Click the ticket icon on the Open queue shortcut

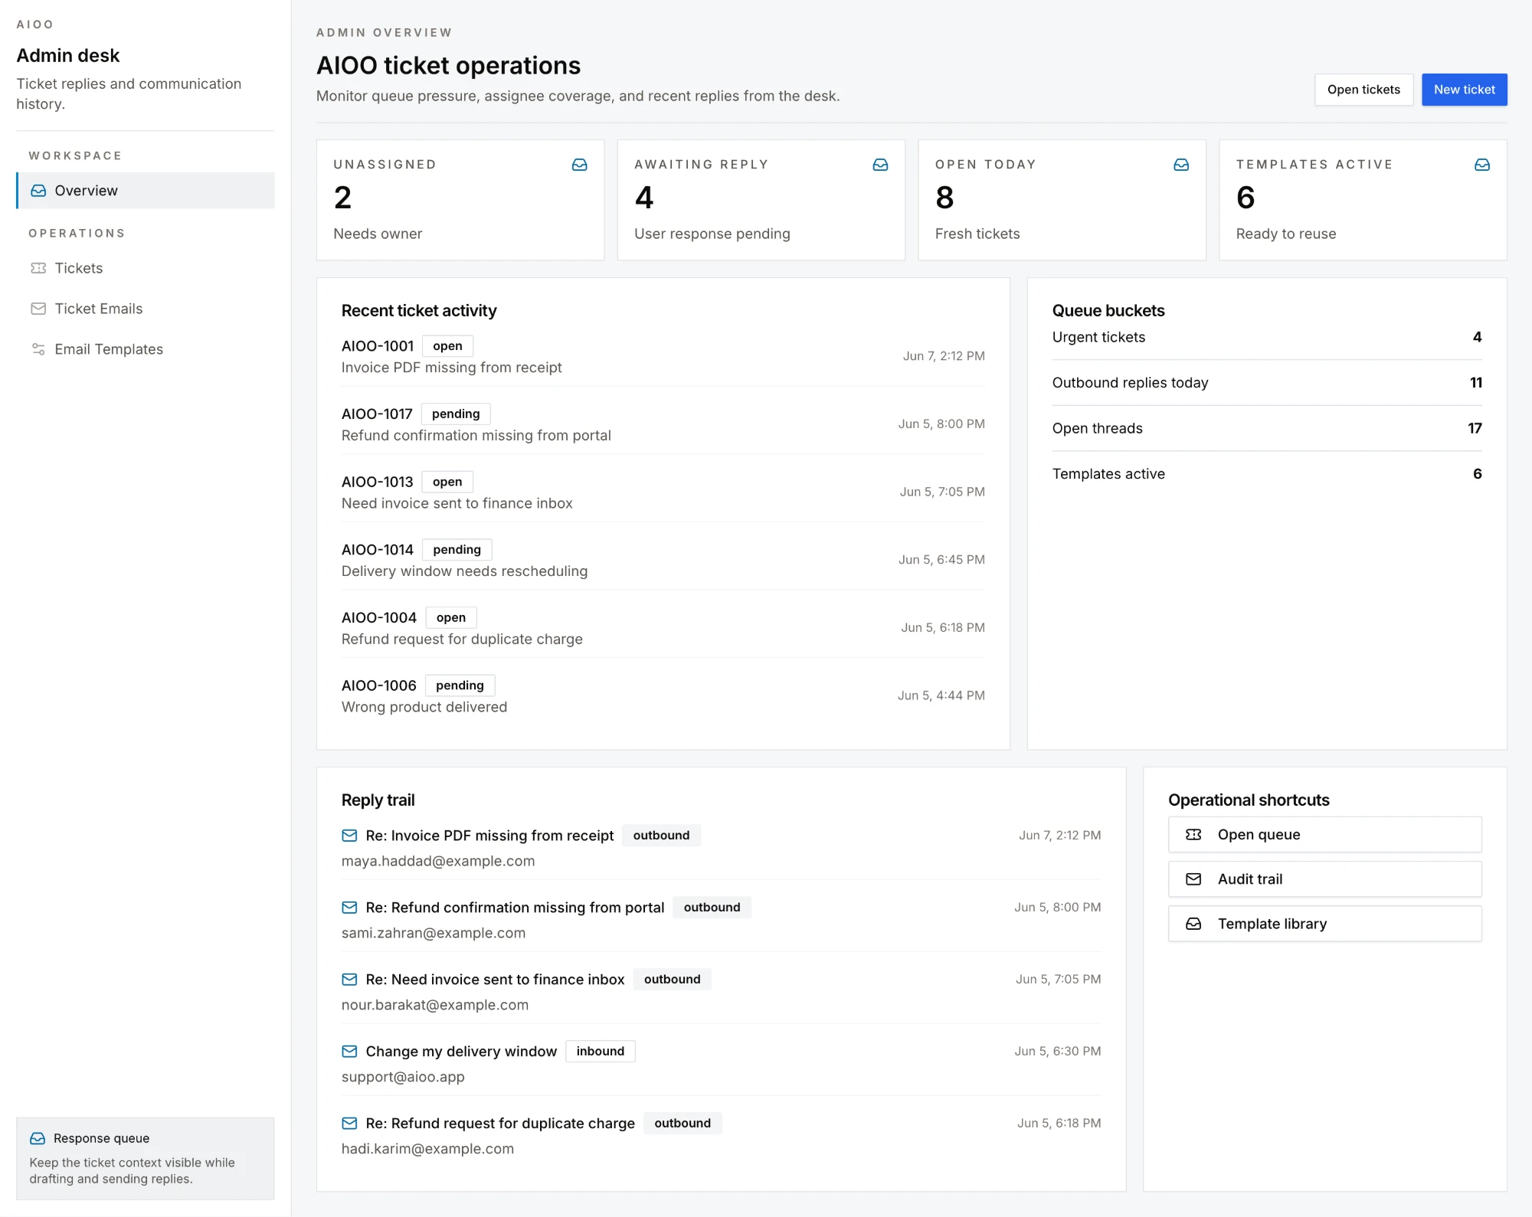(x=1193, y=835)
